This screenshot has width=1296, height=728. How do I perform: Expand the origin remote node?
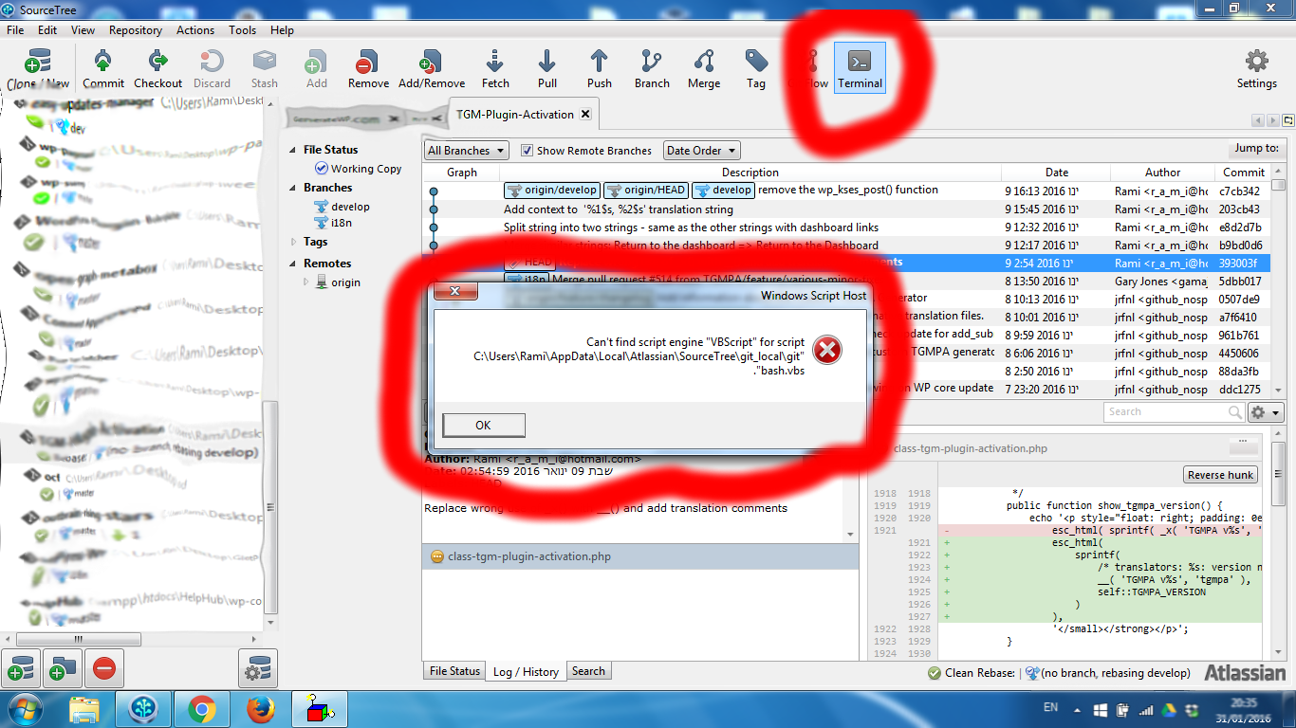pos(305,282)
